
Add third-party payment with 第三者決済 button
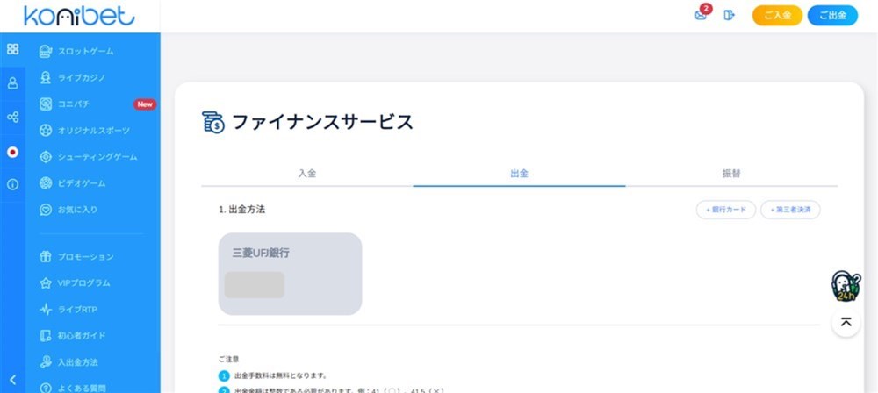click(x=790, y=210)
